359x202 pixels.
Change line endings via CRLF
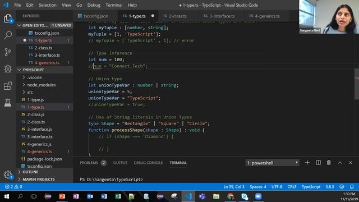[x=292, y=187]
